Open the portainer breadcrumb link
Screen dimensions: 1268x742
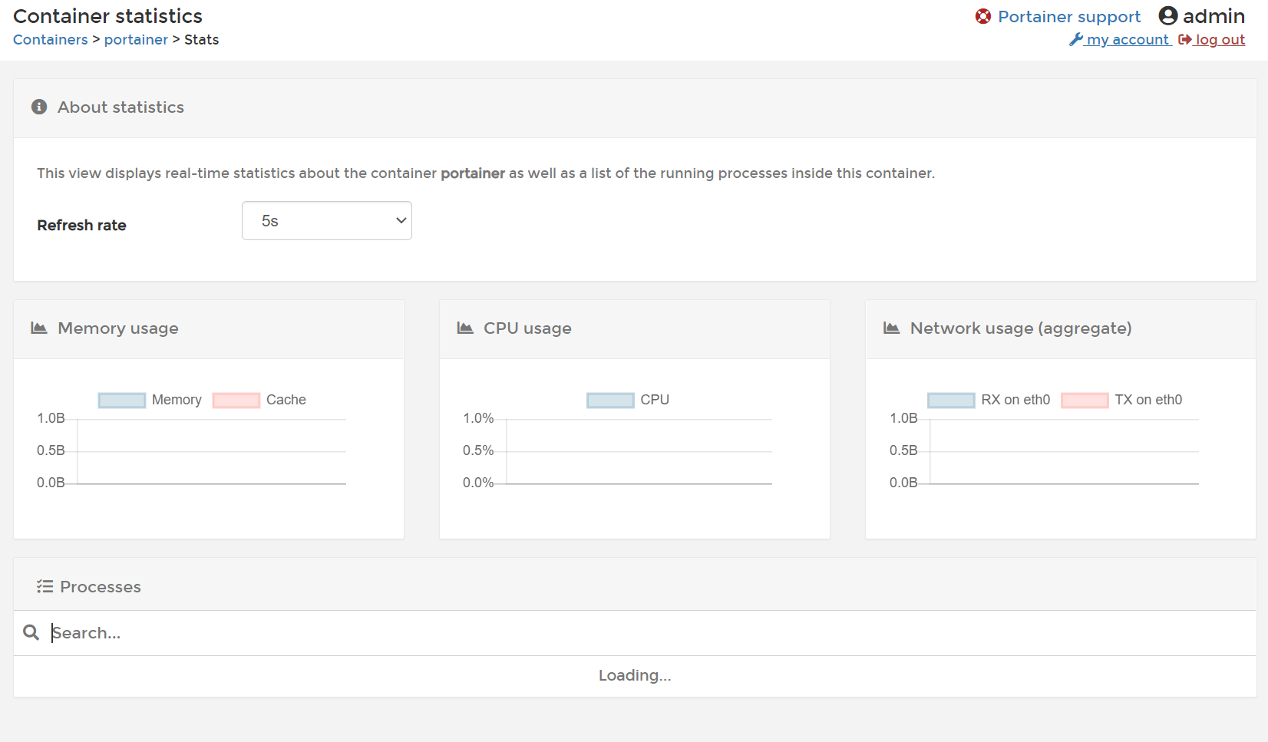(x=136, y=40)
